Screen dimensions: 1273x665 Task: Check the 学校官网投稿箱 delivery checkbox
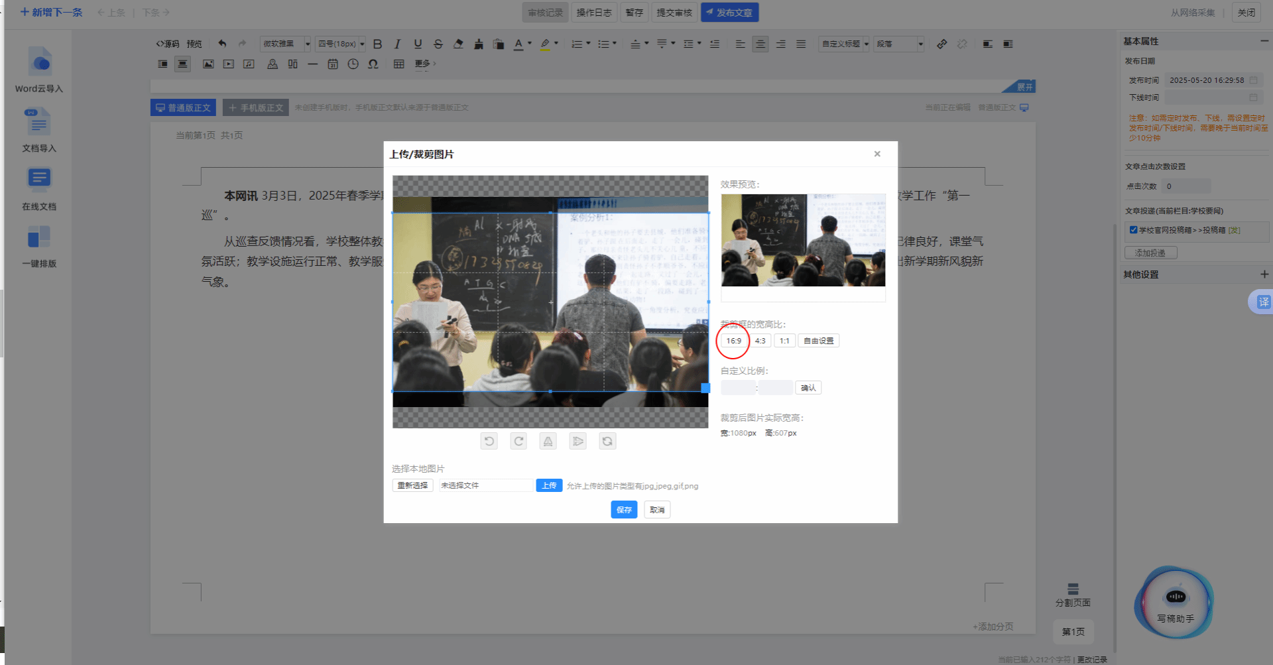1133,230
